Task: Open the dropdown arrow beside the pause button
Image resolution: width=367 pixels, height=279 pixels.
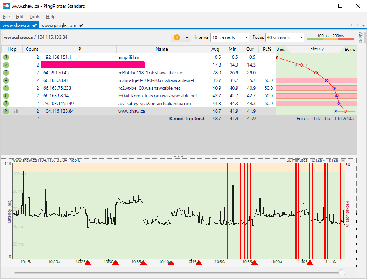Action: (187, 37)
